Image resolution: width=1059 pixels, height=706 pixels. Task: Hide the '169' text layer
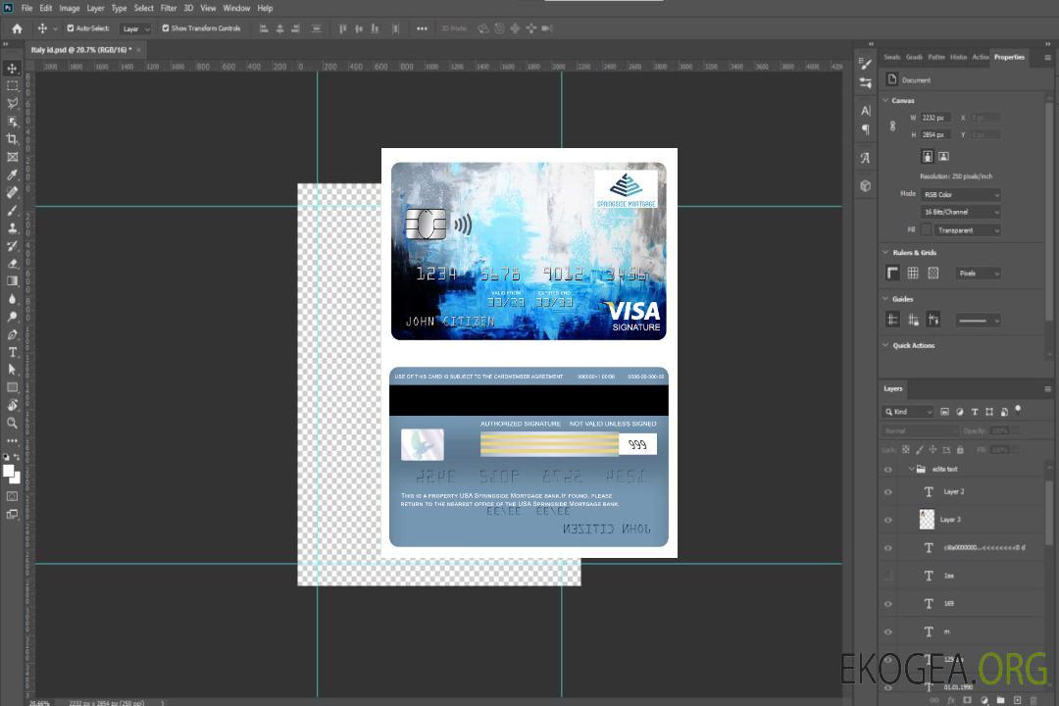[x=888, y=604]
